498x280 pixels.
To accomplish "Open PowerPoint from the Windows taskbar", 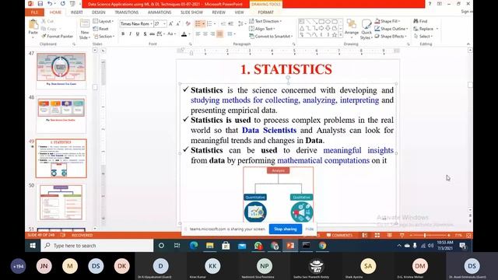I will pos(290,246).
